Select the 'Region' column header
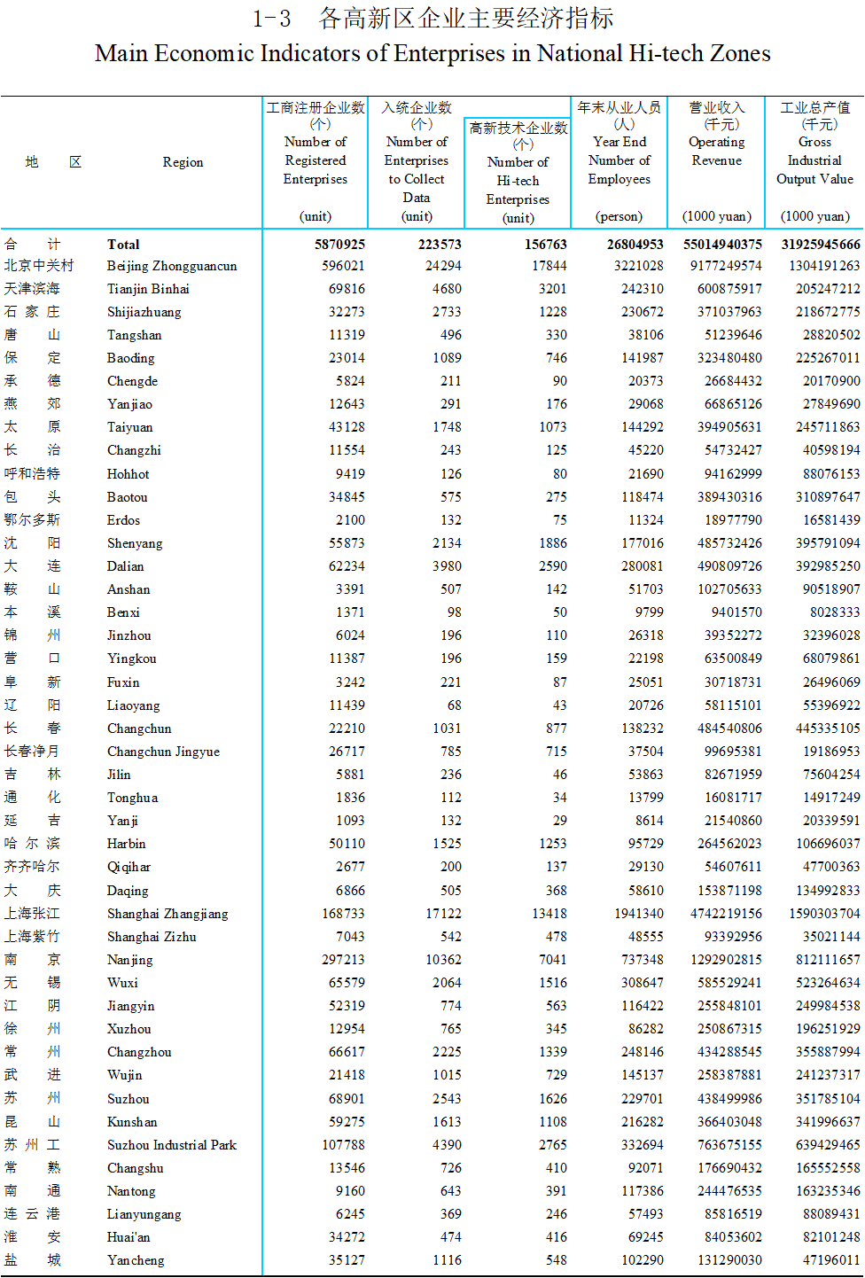The image size is (865, 1278). [183, 162]
